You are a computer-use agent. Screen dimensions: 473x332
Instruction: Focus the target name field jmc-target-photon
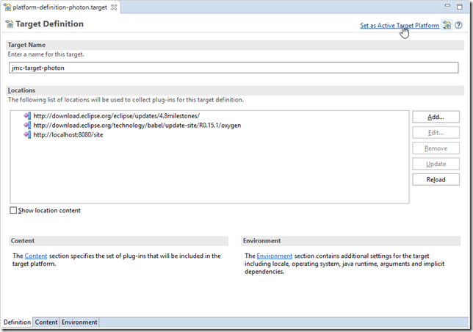[x=234, y=68]
